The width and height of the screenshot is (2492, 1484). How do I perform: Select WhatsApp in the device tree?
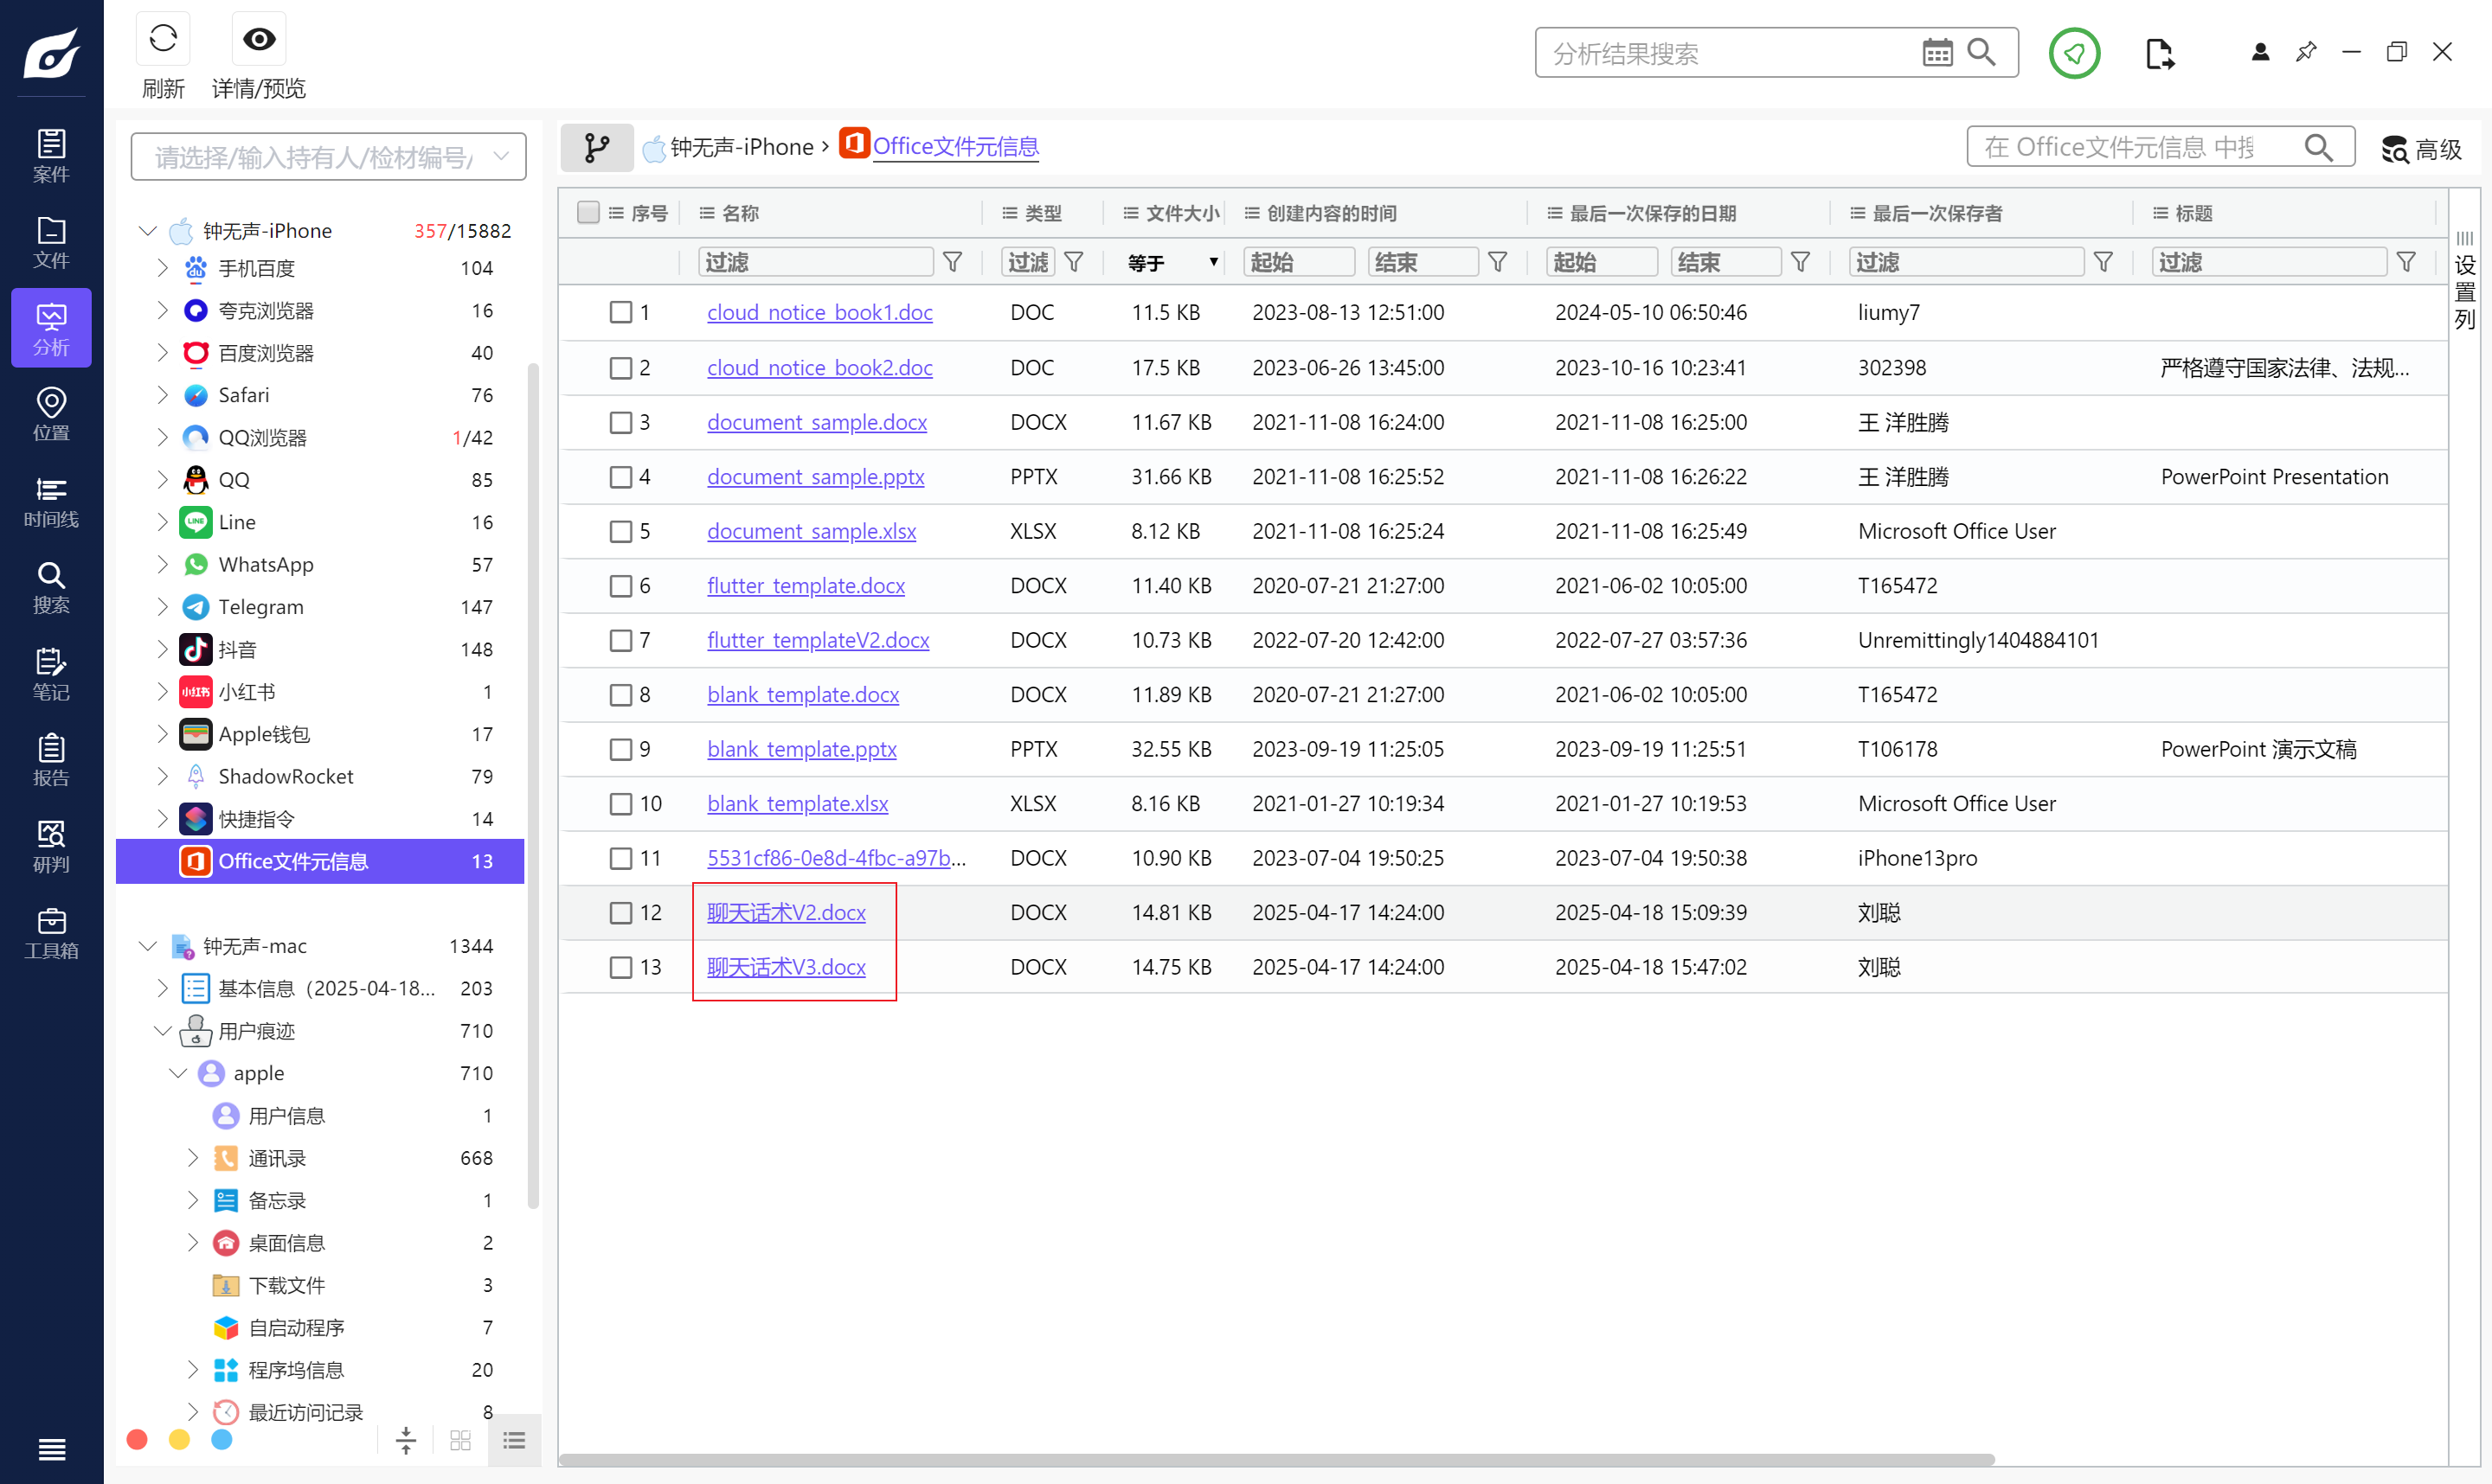point(265,564)
